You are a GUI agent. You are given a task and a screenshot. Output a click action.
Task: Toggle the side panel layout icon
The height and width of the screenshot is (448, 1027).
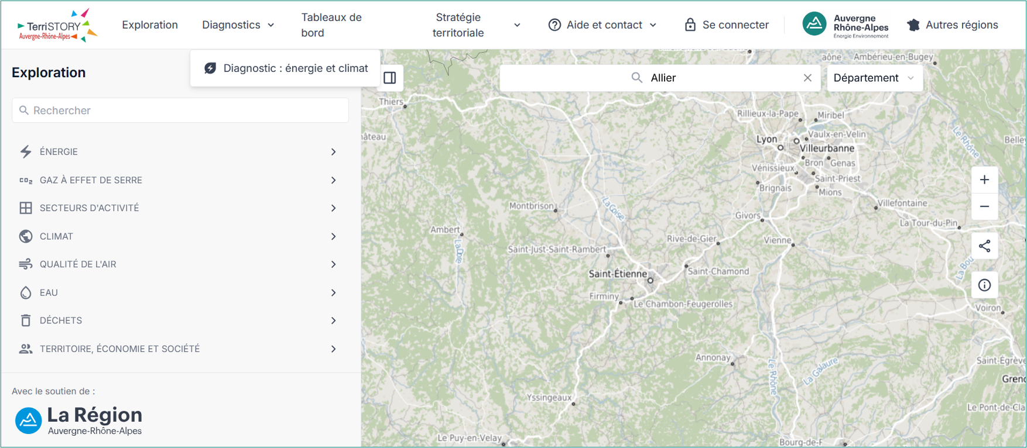tap(390, 78)
